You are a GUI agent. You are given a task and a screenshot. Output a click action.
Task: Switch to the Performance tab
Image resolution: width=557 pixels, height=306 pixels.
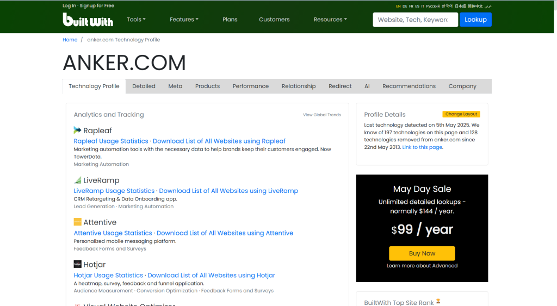point(250,86)
